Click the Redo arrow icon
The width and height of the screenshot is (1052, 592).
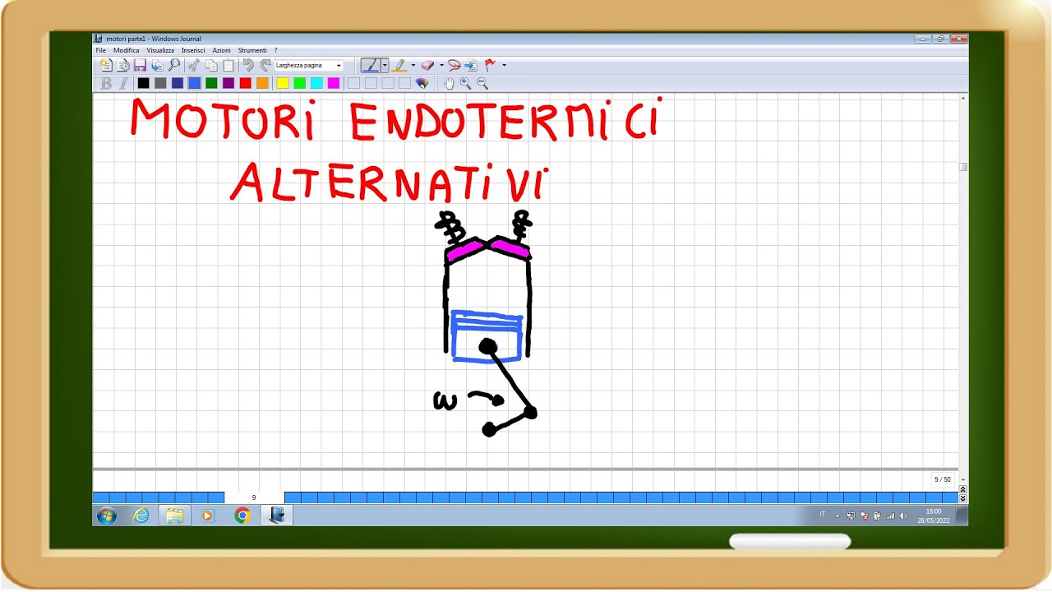tap(265, 65)
